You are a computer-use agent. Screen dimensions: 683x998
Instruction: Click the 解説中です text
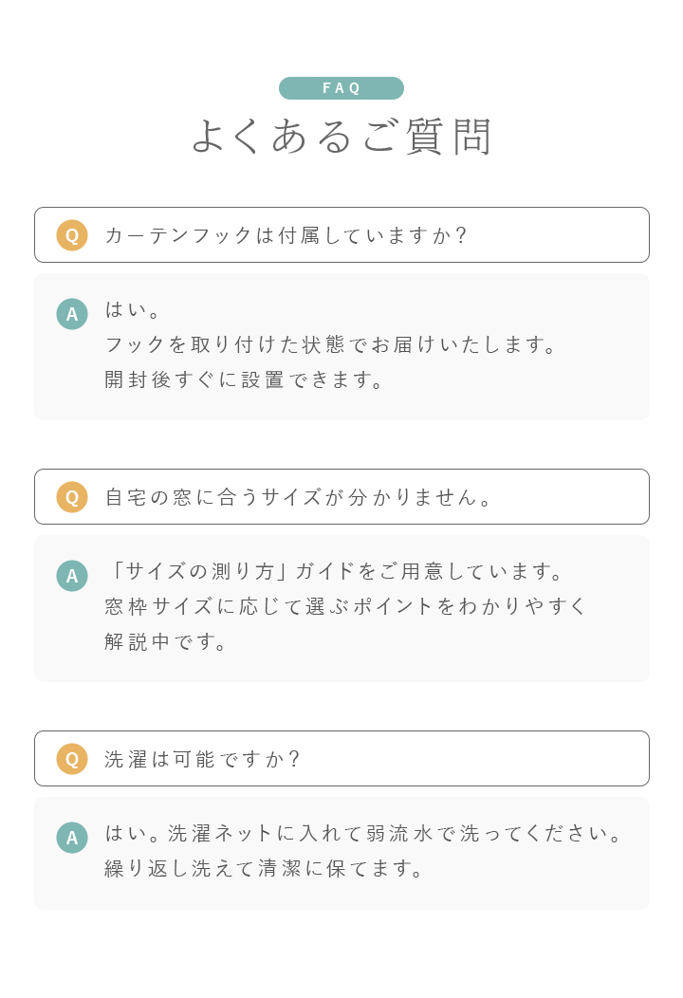click(165, 641)
